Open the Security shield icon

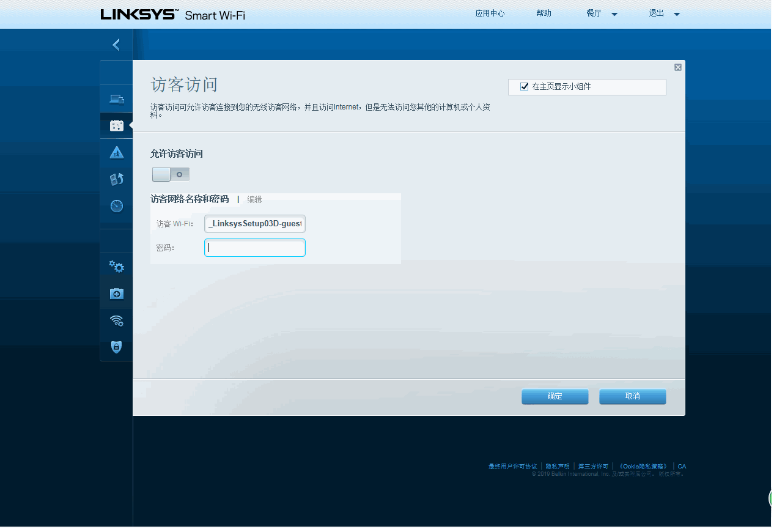pos(116,347)
